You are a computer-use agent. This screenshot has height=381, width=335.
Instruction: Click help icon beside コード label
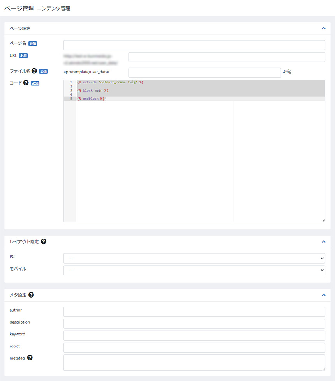point(26,83)
